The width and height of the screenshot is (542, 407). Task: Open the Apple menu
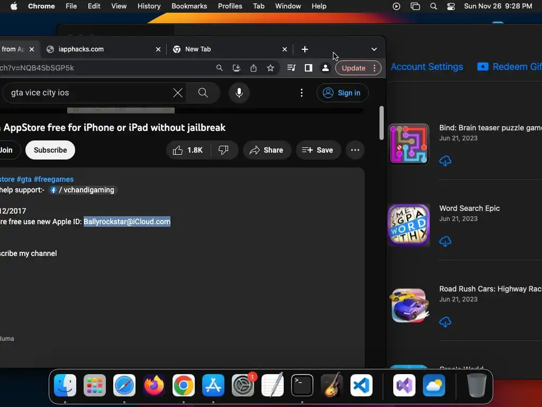pos(14,6)
